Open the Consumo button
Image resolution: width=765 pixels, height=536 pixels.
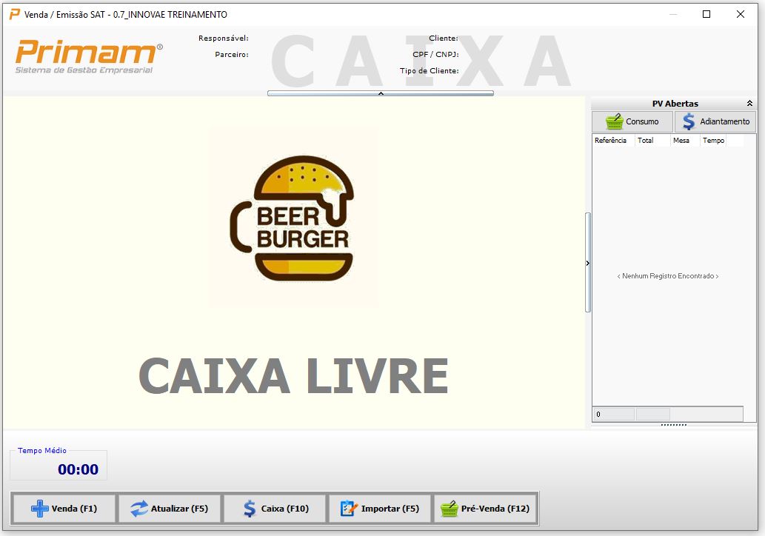tap(632, 121)
